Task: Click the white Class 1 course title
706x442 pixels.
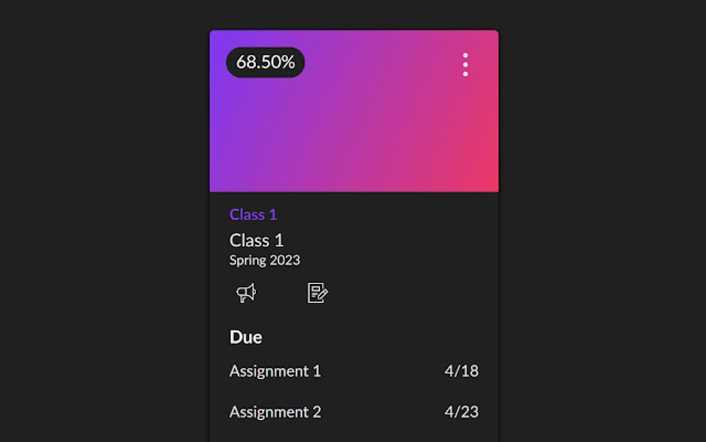Action: click(256, 240)
